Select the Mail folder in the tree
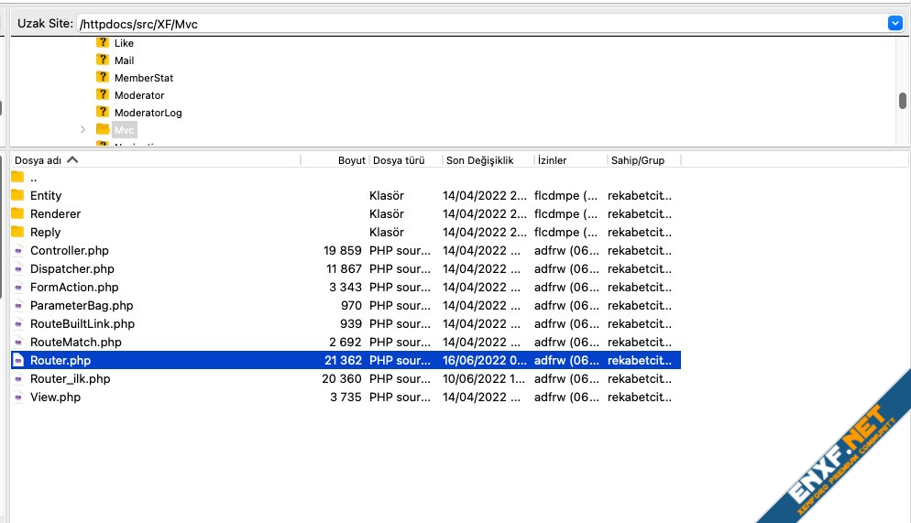This screenshot has width=911, height=523. coord(124,60)
